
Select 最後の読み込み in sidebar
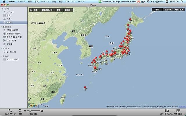(14, 34)
